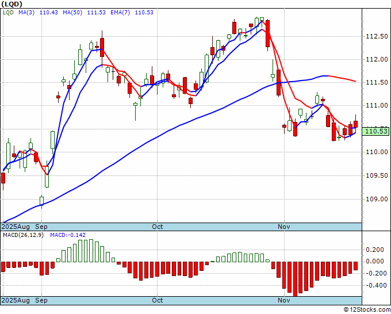This screenshot has width=391, height=314.
Task: Click the EMA(7) legend label
Action: pos(120,13)
